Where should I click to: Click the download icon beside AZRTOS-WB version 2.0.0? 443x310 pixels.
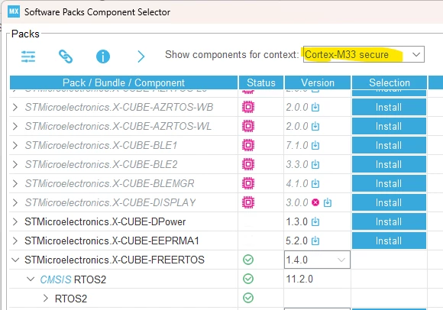315,107
